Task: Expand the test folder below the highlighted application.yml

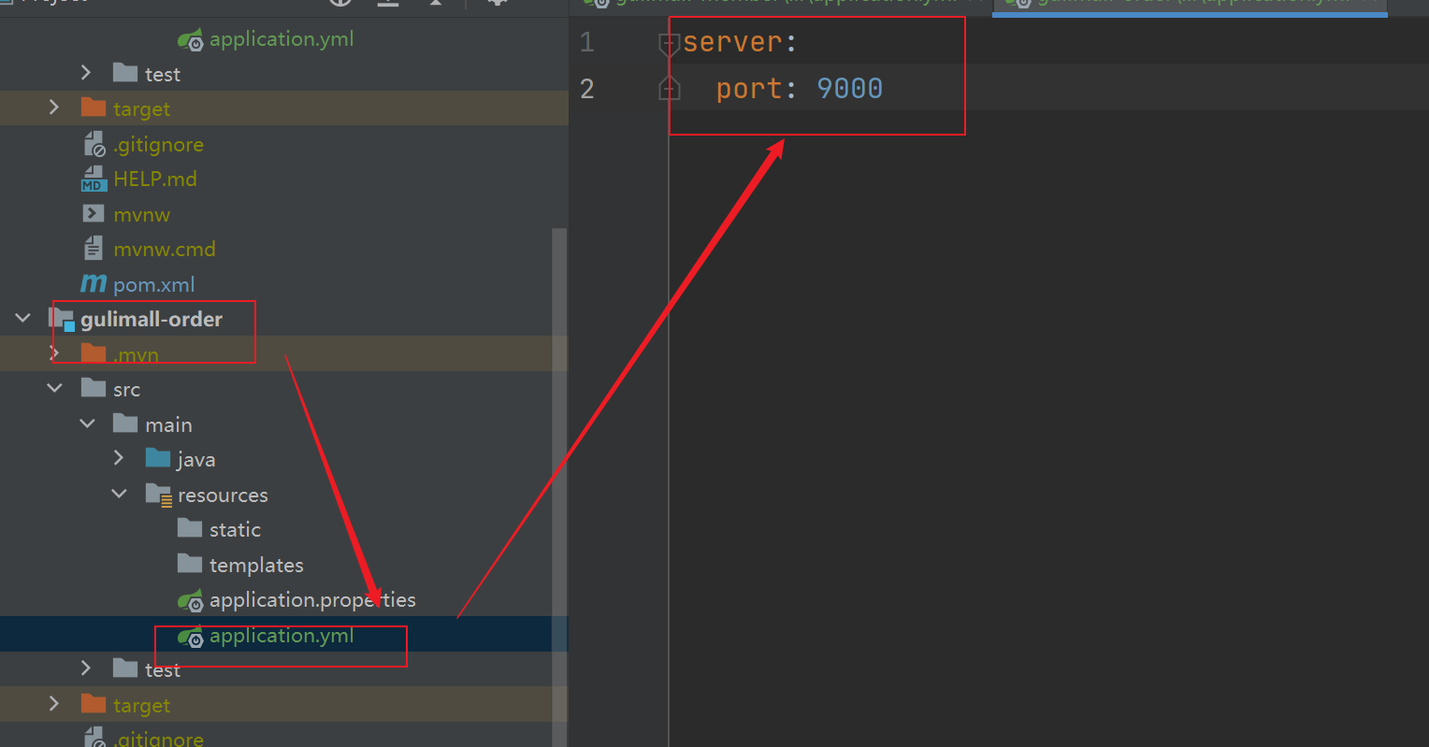Action: [86, 668]
